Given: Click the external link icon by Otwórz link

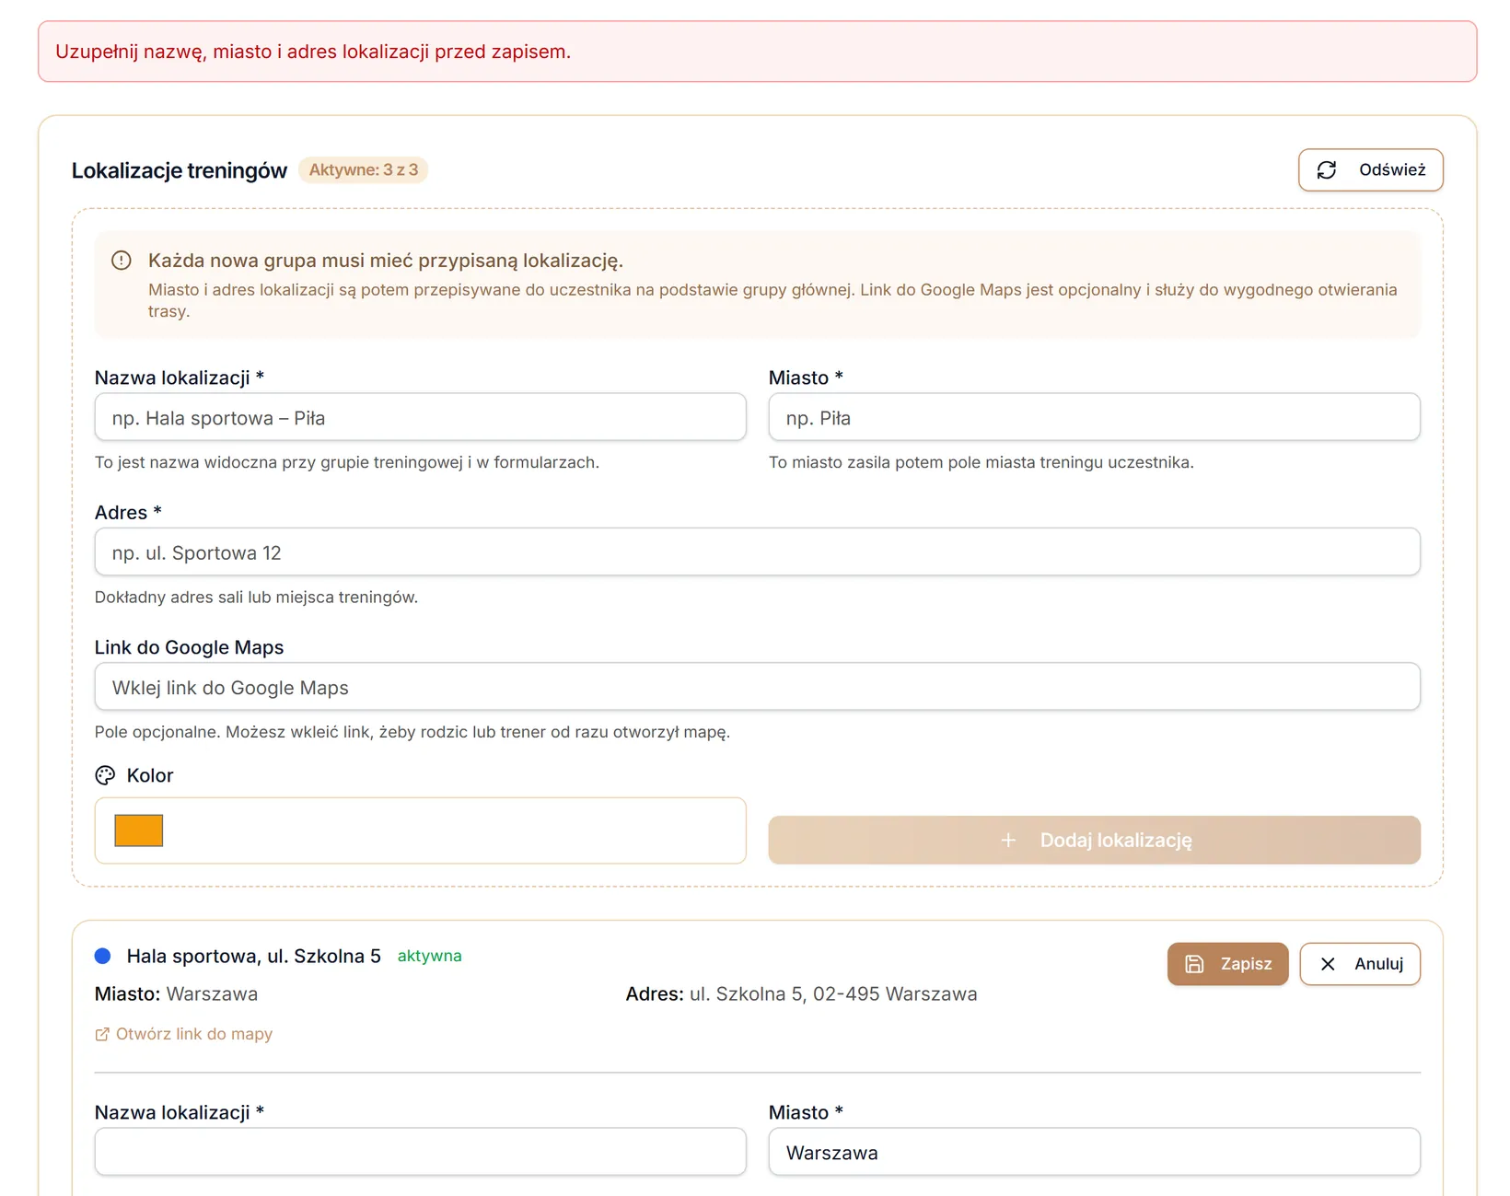Looking at the screenshot, I should pos(102,1035).
